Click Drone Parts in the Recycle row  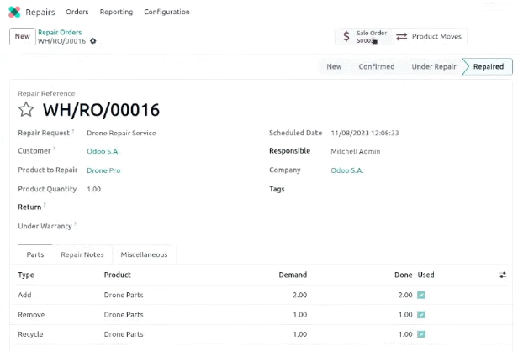click(124, 334)
